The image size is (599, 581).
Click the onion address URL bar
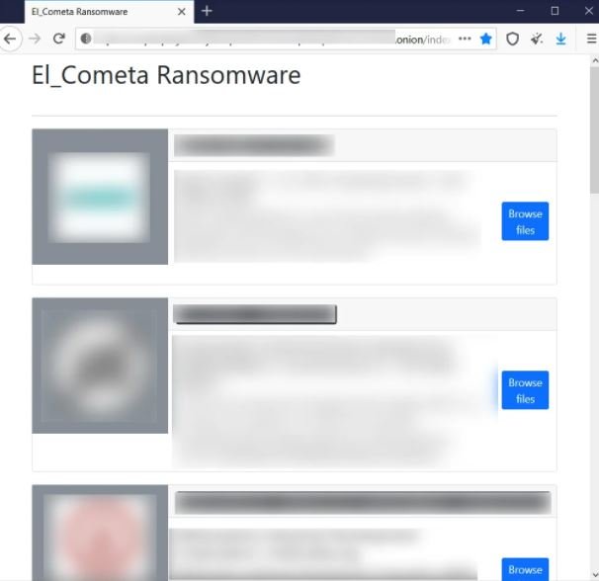click(x=268, y=39)
